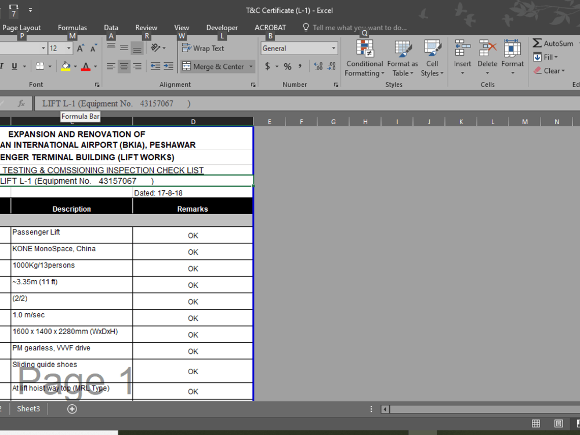The width and height of the screenshot is (580, 435).
Task: Open Conditional Formatting menu
Action: [364, 59]
